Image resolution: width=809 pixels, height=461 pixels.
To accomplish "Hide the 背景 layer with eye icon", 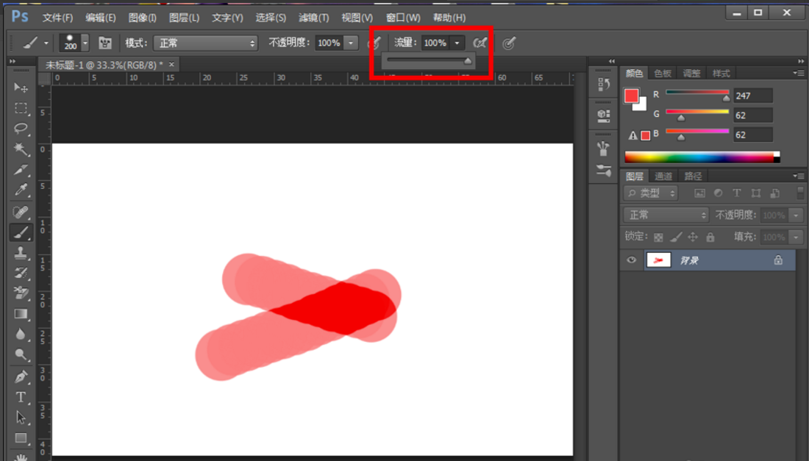I will (631, 260).
